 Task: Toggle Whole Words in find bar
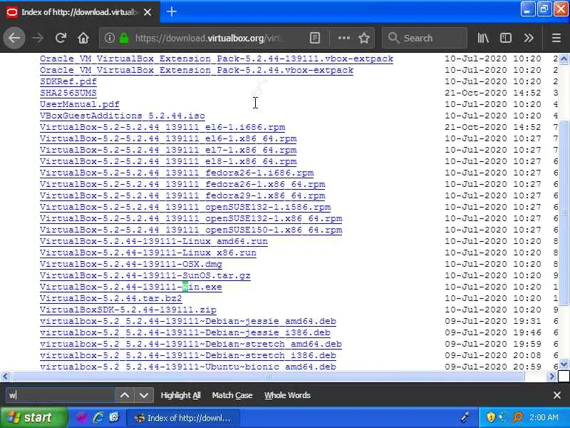[x=287, y=395]
